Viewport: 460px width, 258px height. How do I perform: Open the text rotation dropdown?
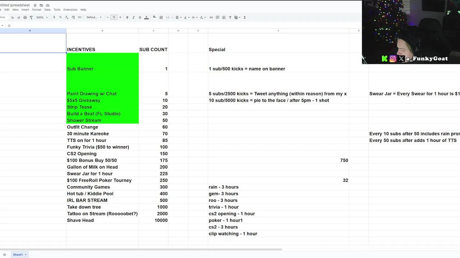(203, 17)
